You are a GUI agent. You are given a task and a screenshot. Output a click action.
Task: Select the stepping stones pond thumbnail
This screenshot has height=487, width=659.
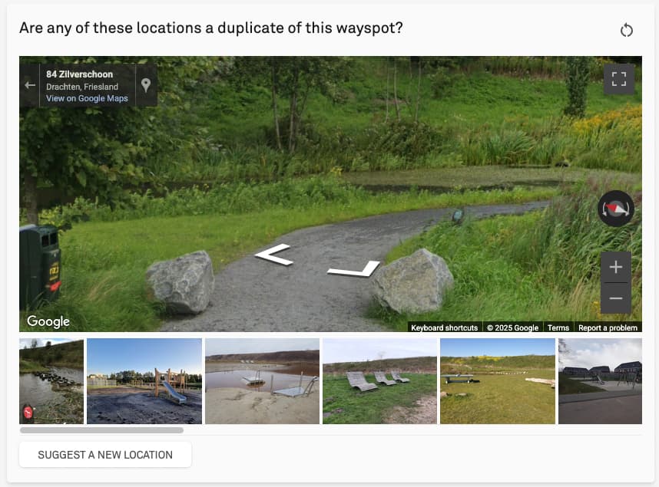coord(51,381)
